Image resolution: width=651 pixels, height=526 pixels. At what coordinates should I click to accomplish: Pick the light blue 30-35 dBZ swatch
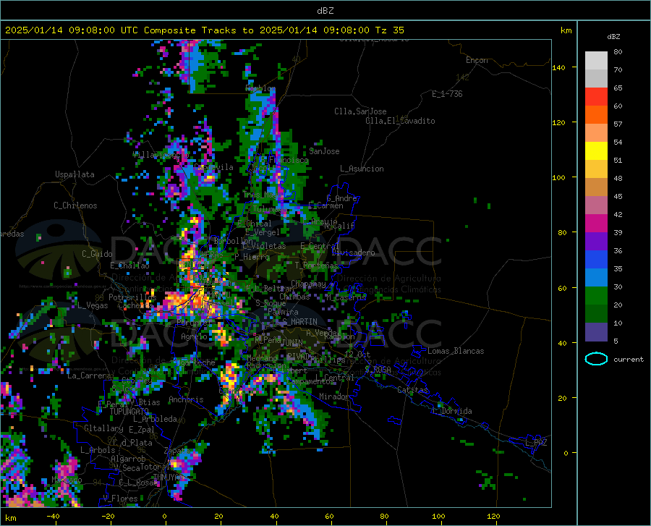[x=596, y=278]
